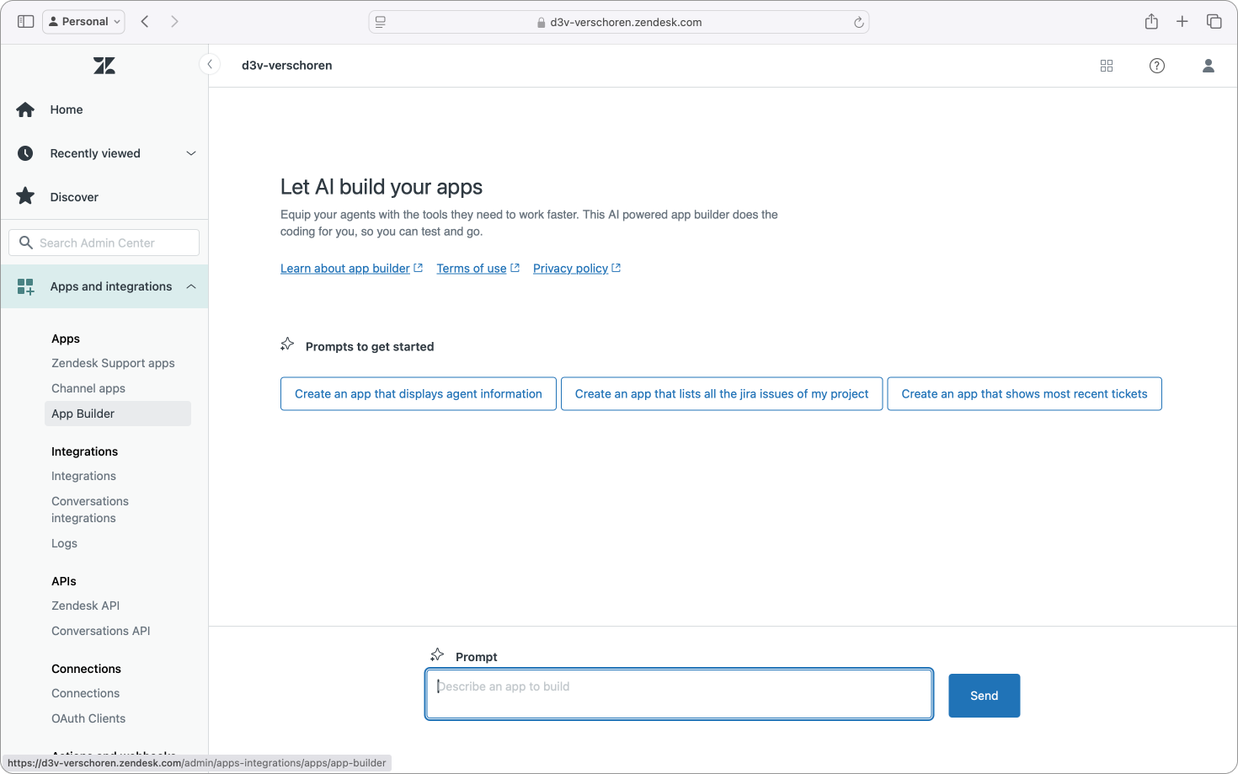Click the Safari reload page icon
The width and height of the screenshot is (1238, 774).
point(859,23)
